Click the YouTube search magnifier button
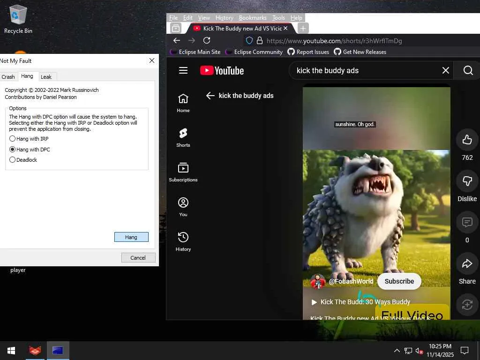This screenshot has height=360, width=480. (468, 70)
